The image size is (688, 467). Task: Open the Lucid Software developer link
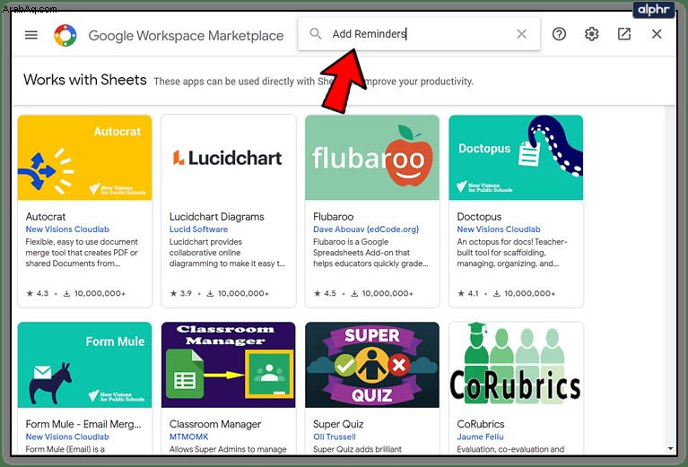click(x=199, y=229)
